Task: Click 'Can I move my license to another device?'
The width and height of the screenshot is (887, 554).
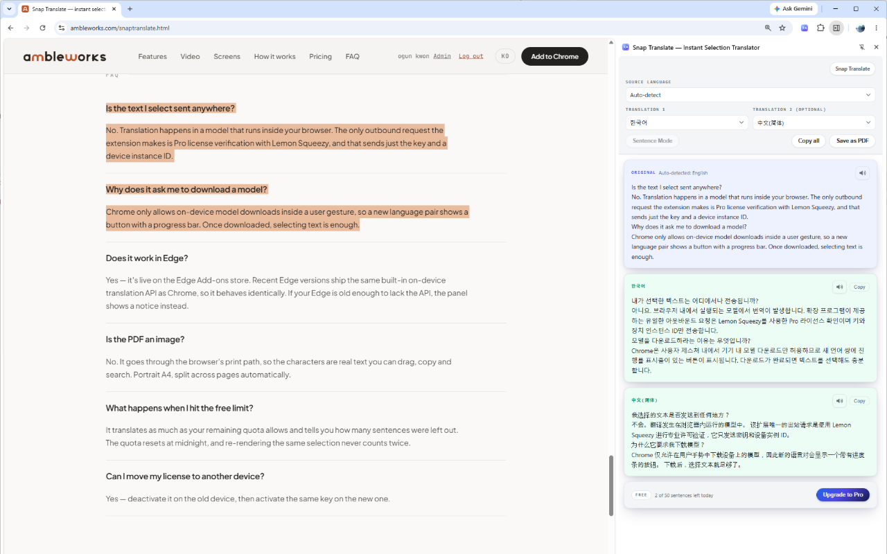Action: pos(185,476)
